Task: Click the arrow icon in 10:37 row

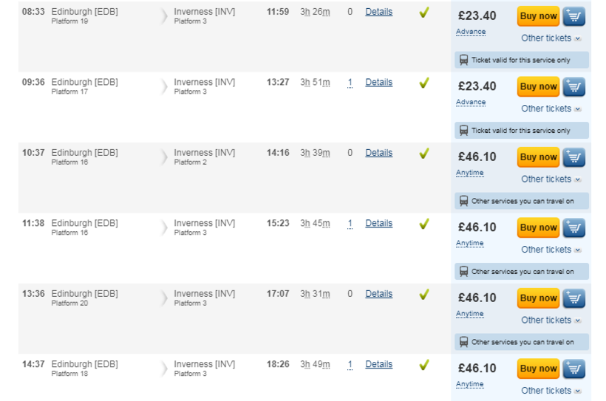Action: (x=164, y=157)
